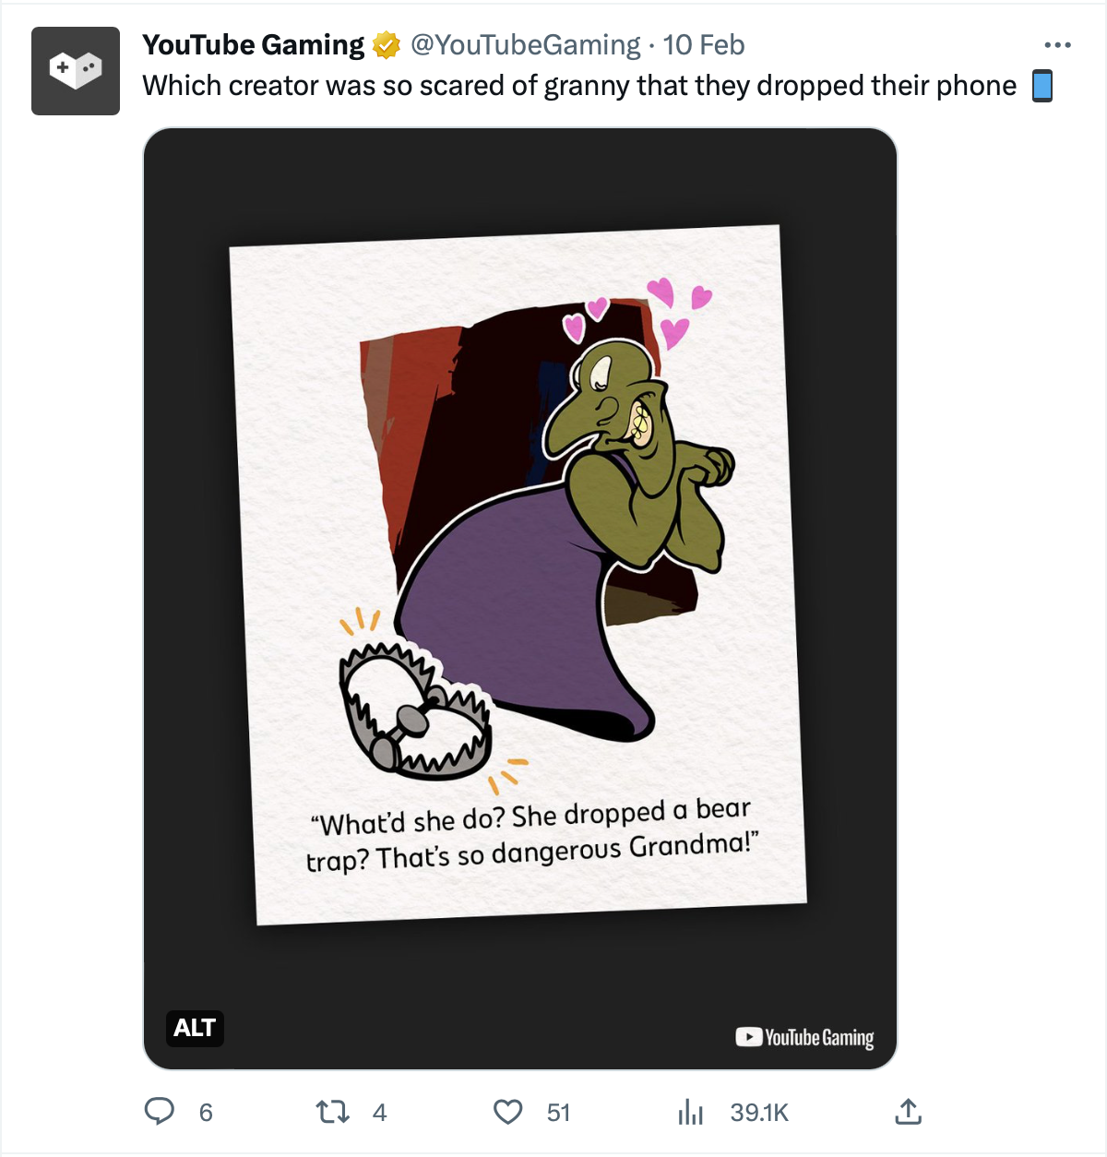
Task: Open the @YouTubeGaming handle link
Action: coord(525,45)
